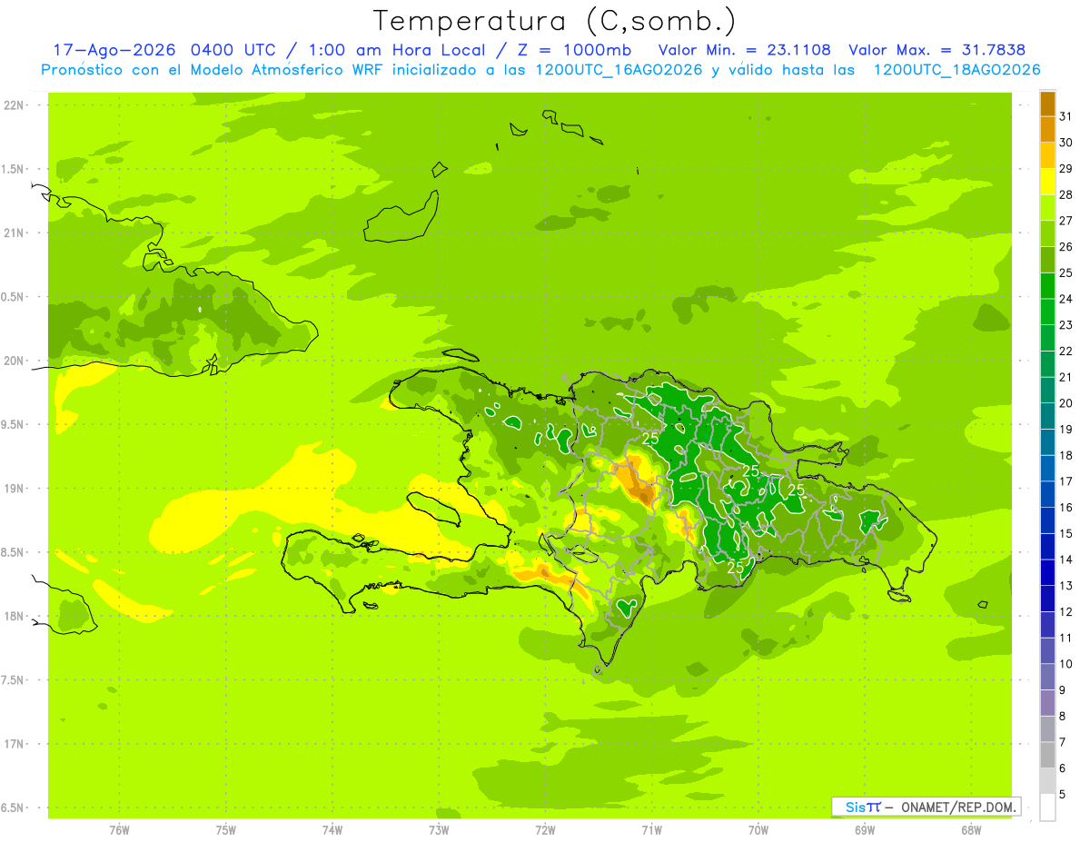Viewport: 1090px width, 842px height.
Task: Click the green swatch between 24 and 25
Action: click(x=1047, y=286)
